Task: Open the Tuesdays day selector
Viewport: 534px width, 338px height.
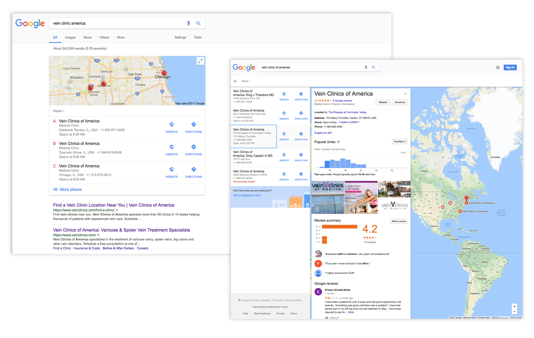Action: point(400,142)
